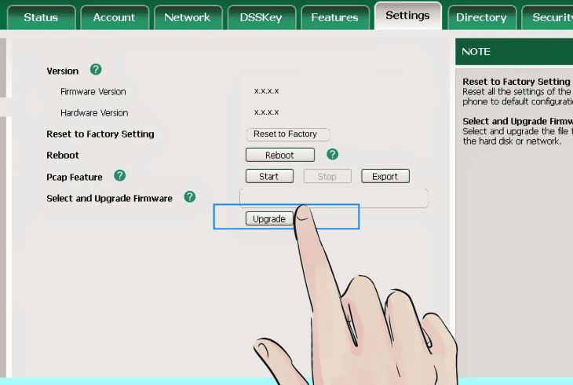Screen dimensions: 573x385
Task: Show help for Select and Upgrade Firmware
Action: (189, 197)
